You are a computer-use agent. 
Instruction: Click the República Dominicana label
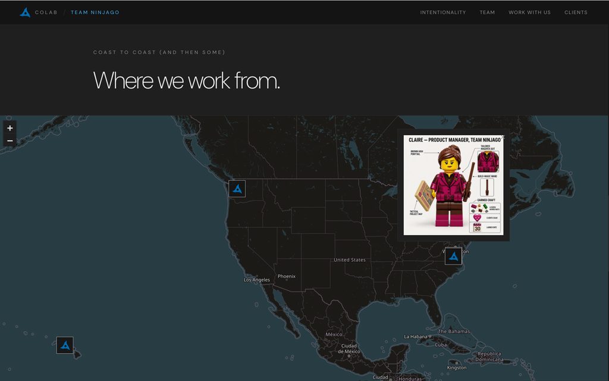pyautogui.click(x=489, y=357)
